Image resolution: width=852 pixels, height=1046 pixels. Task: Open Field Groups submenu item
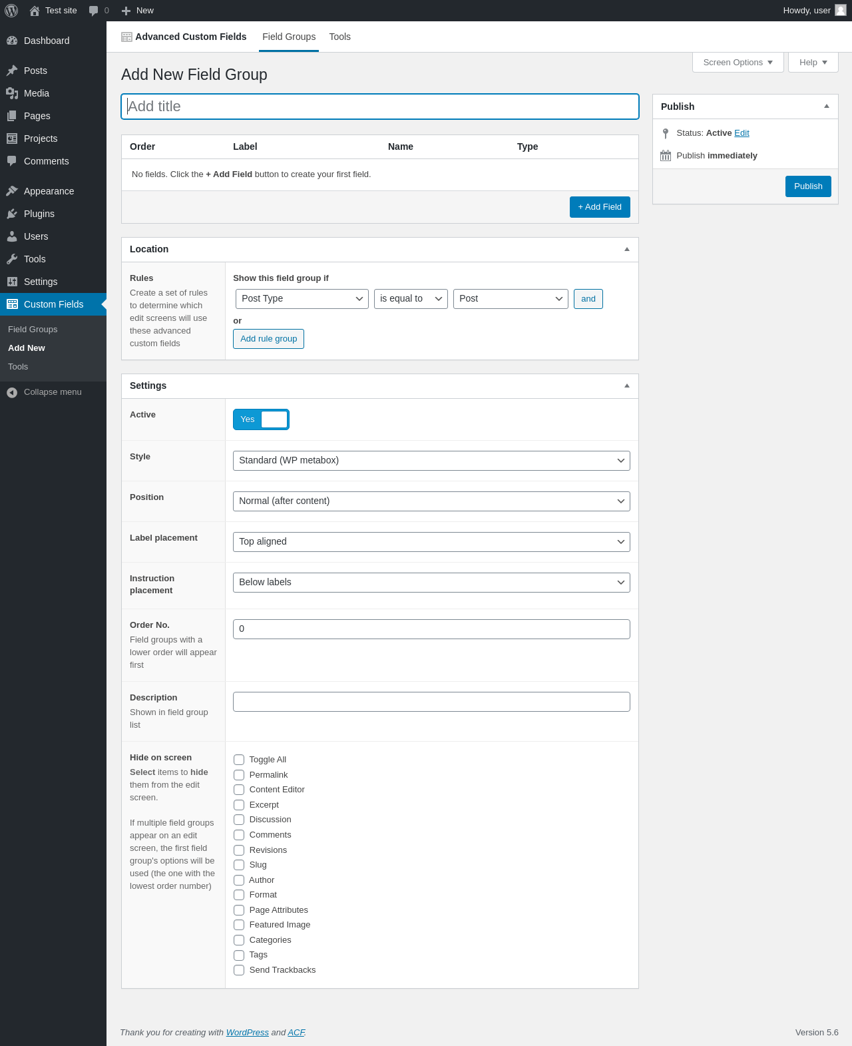[33, 330]
